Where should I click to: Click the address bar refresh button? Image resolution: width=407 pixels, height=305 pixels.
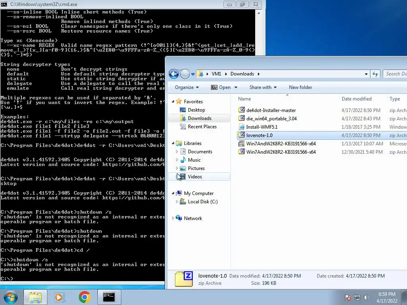[375, 74]
